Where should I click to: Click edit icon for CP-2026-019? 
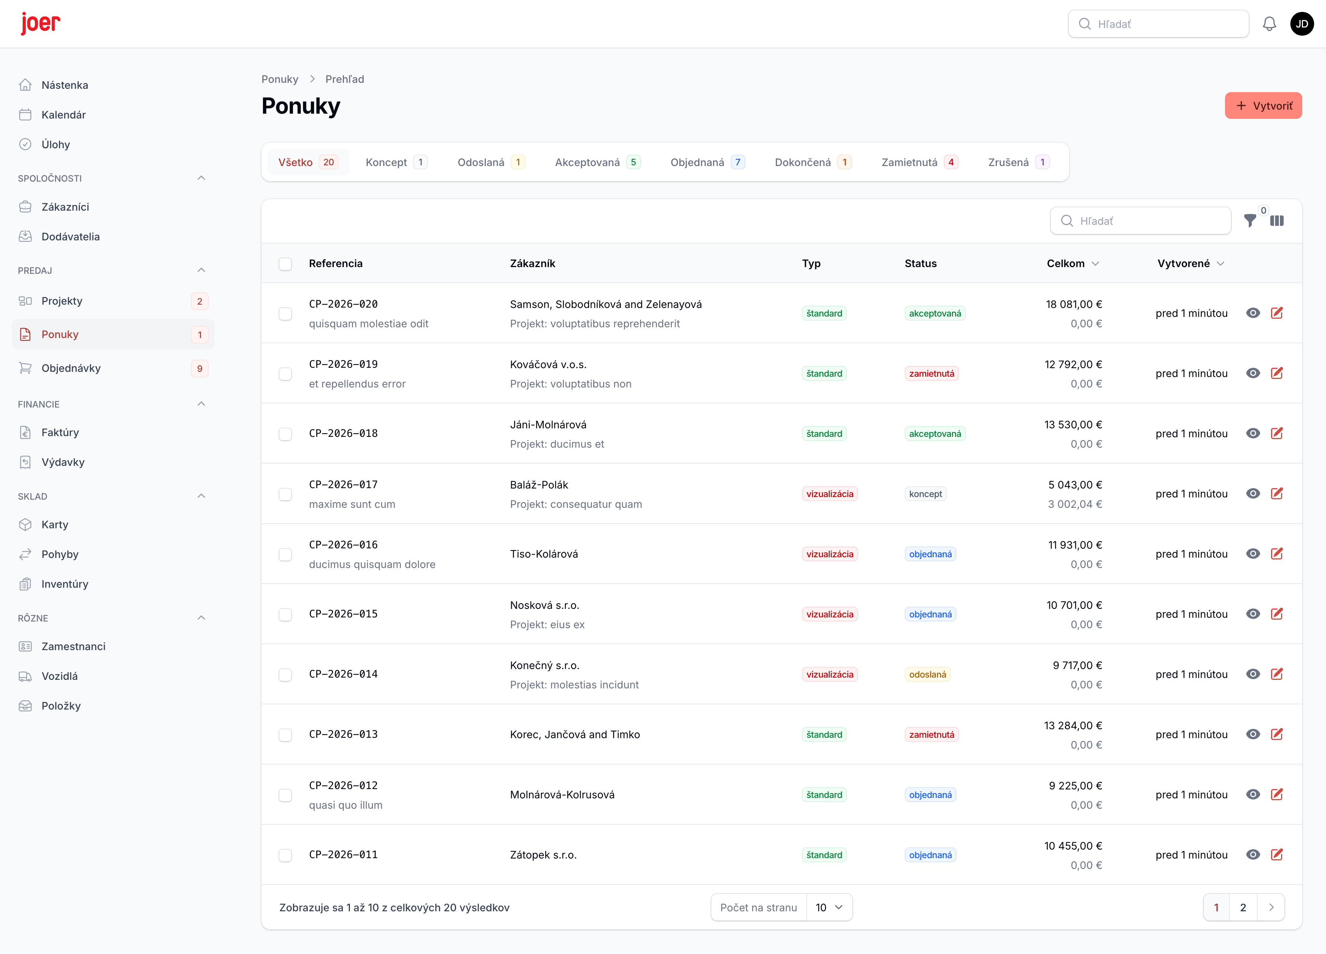point(1277,373)
